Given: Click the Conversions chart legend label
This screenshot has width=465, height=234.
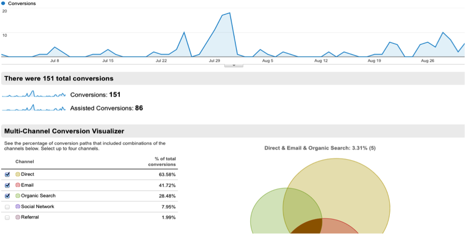Looking at the screenshot, I should 22,4.
